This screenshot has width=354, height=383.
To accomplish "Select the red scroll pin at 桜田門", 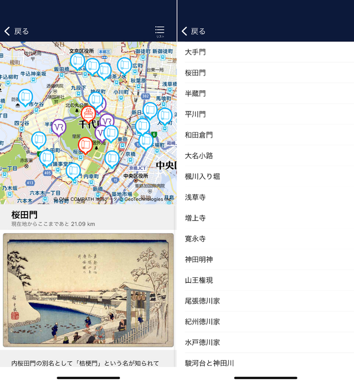I will [86, 146].
